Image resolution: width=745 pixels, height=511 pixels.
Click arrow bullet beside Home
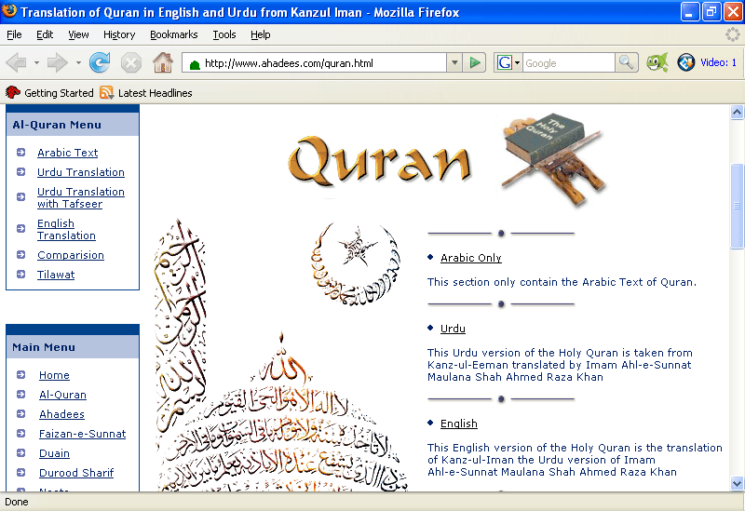click(20, 375)
